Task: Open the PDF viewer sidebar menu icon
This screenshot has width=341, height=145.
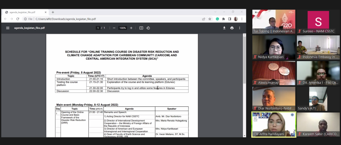Action: click(x=8, y=28)
